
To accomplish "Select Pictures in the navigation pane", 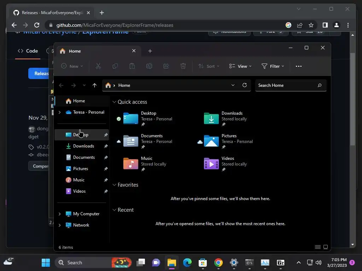I will [82, 169].
